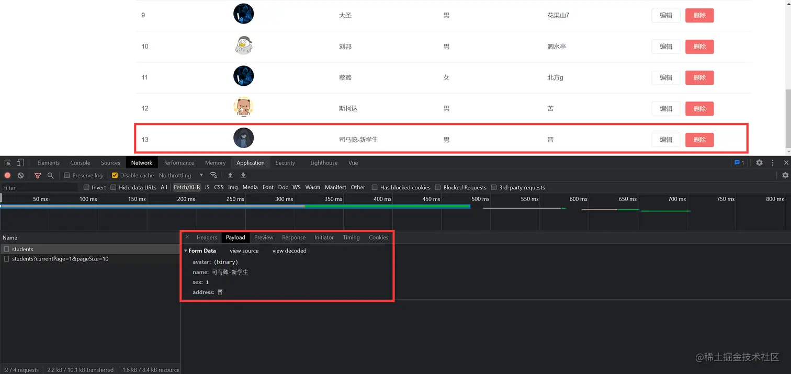The height and width of the screenshot is (374, 791).
Task: Click 删除 button for 刘邦 row
Action: pyautogui.click(x=699, y=47)
